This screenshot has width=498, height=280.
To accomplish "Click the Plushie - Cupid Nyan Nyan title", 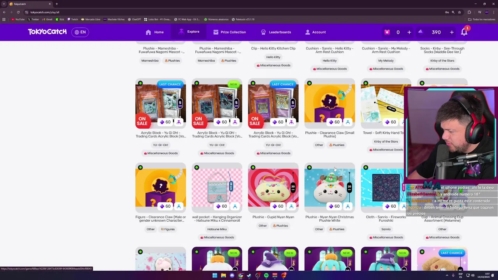I will 273,217.
